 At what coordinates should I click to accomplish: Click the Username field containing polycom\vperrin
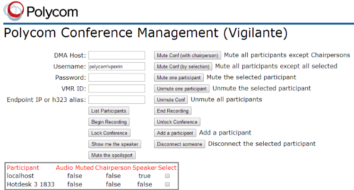[x=117, y=66]
